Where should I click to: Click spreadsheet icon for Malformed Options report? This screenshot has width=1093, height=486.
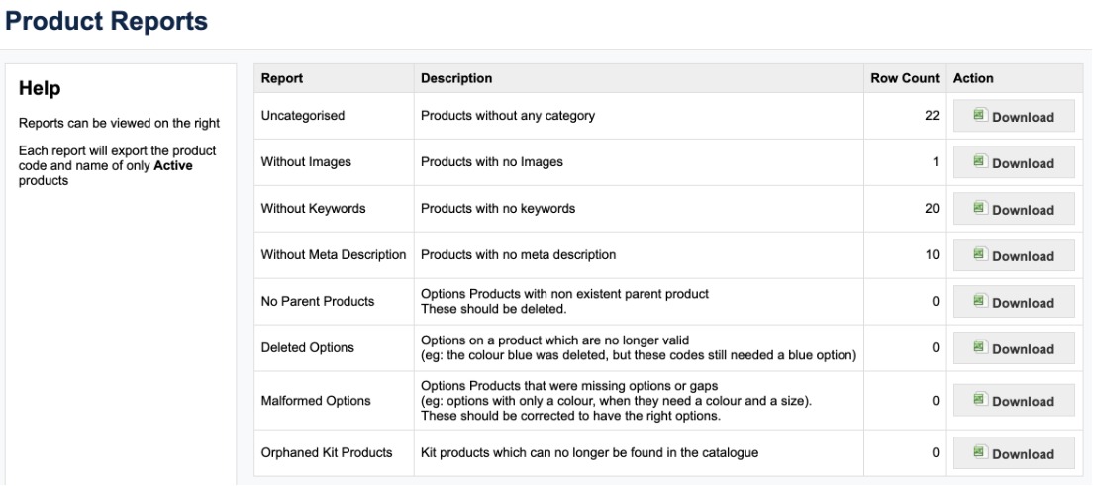pyautogui.click(x=982, y=401)
